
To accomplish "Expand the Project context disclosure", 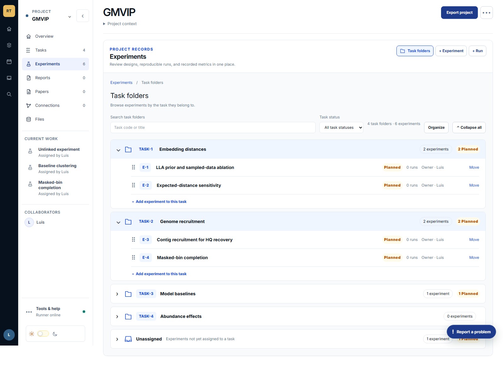I will pos(120,24).
